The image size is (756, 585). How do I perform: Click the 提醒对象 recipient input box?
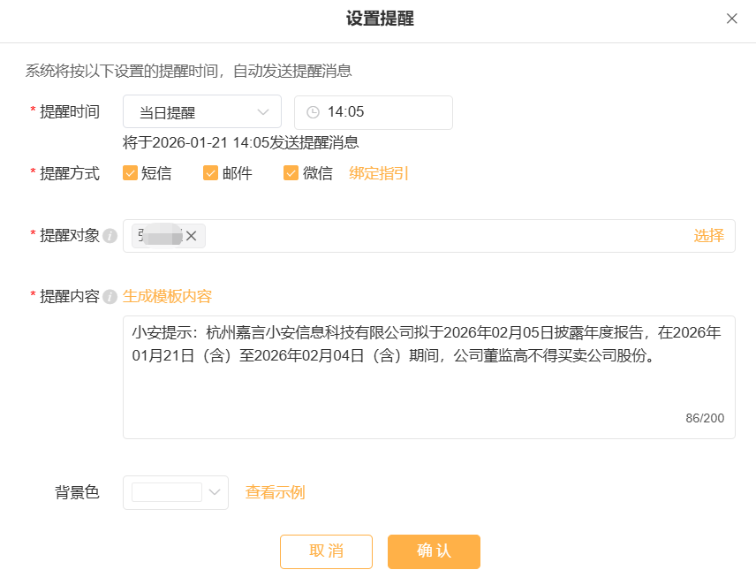442,236
